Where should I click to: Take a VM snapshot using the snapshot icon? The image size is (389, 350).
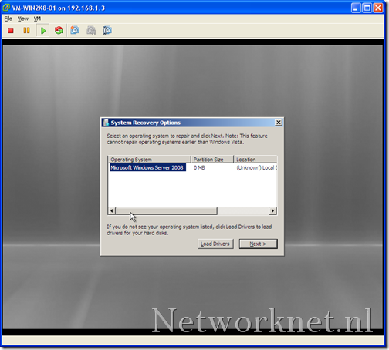coord(75,31)
